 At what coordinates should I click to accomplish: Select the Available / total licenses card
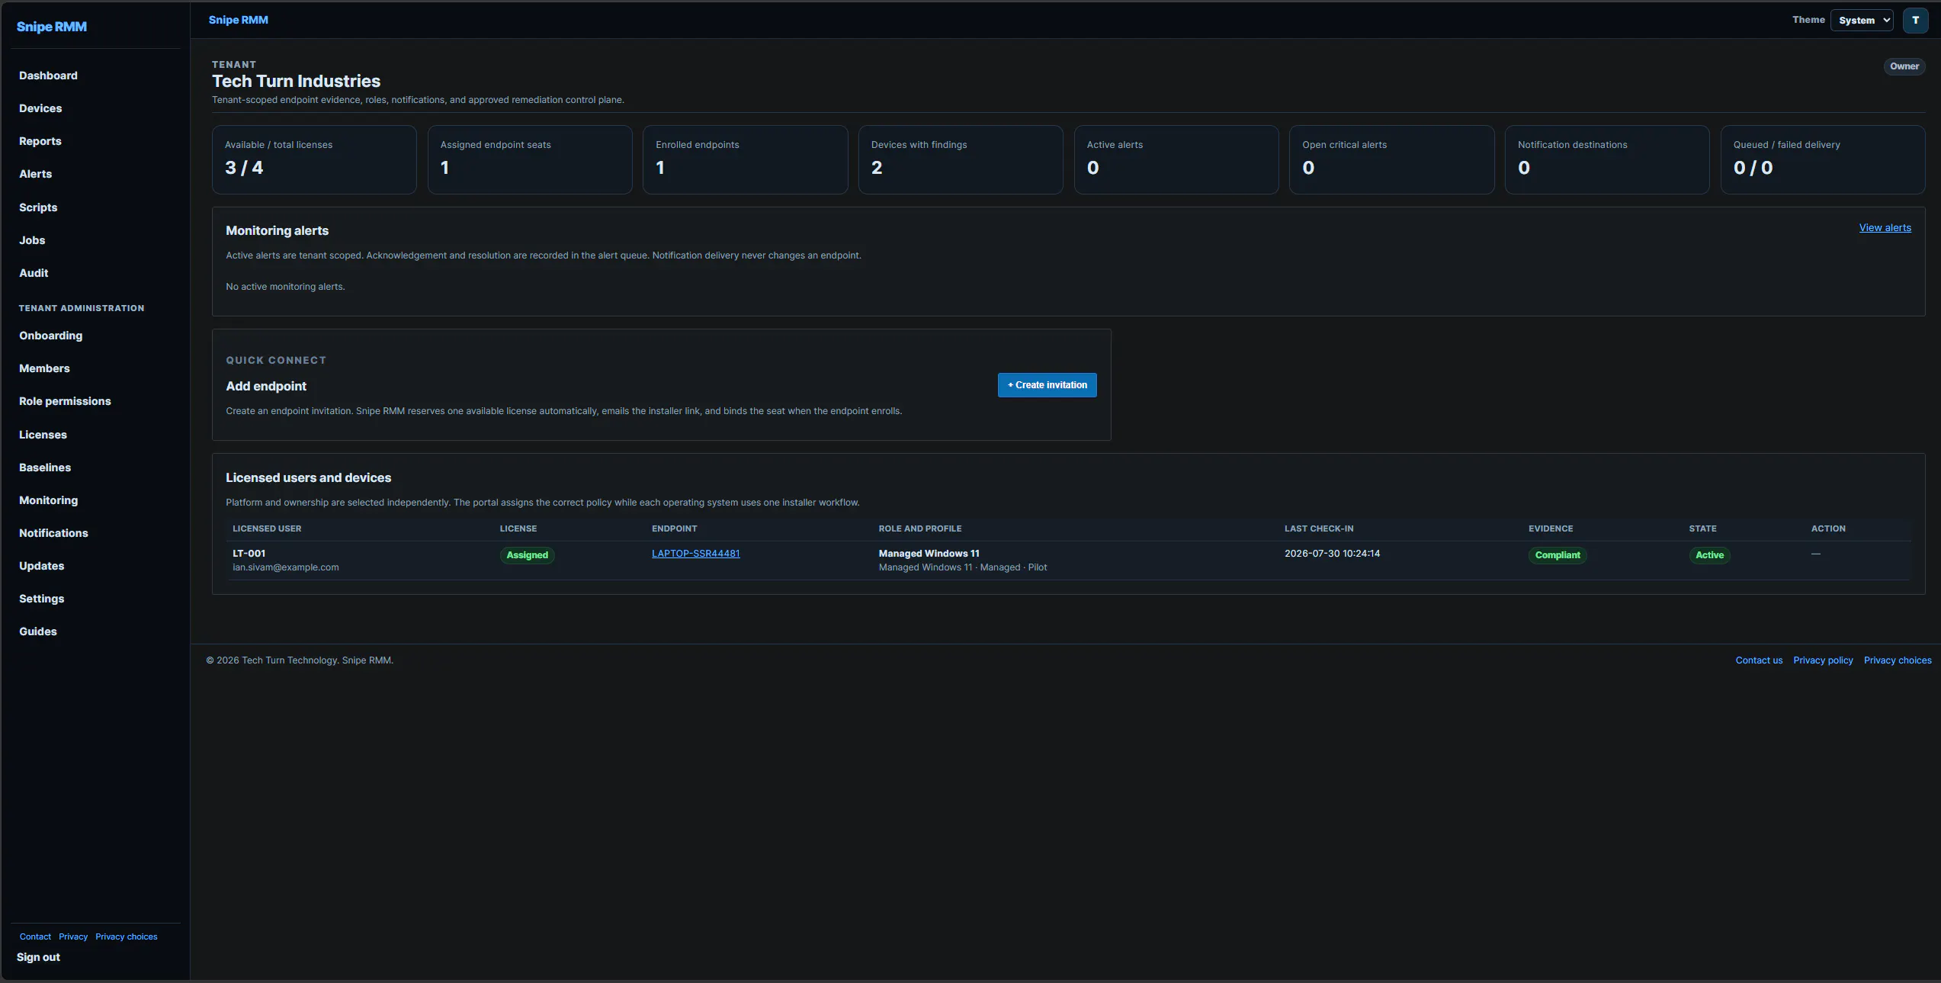(314, 159)
